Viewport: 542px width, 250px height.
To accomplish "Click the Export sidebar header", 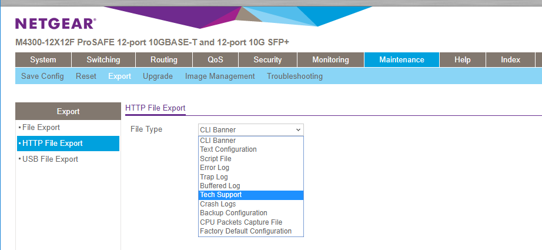I will 68,111.
